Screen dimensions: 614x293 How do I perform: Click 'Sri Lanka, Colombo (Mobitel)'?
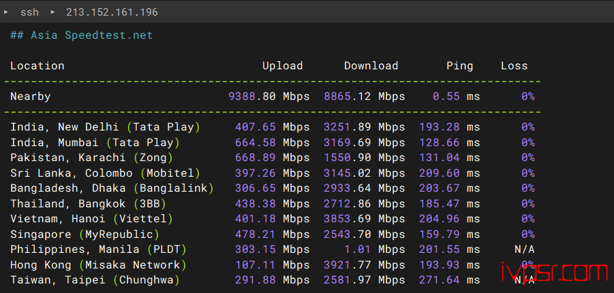pos(106,173)
